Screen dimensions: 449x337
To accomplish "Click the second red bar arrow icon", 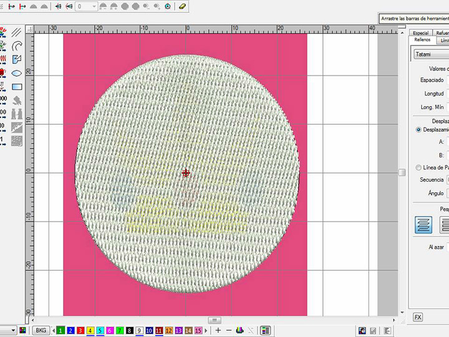I will [22, 6].
